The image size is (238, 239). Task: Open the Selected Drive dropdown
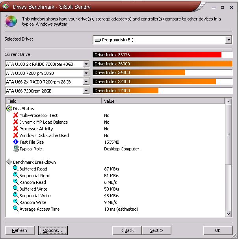[x=229, y=40]
